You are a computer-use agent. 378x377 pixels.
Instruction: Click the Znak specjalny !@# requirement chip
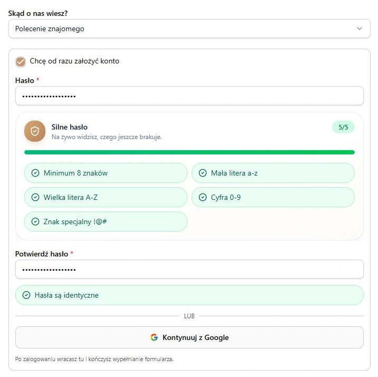106,222
